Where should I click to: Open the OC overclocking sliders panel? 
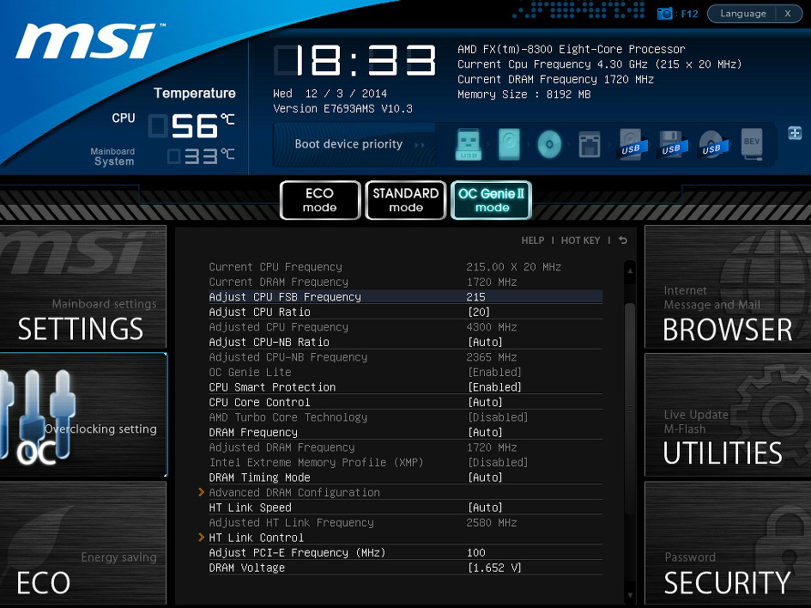click(x=83, y=415)
